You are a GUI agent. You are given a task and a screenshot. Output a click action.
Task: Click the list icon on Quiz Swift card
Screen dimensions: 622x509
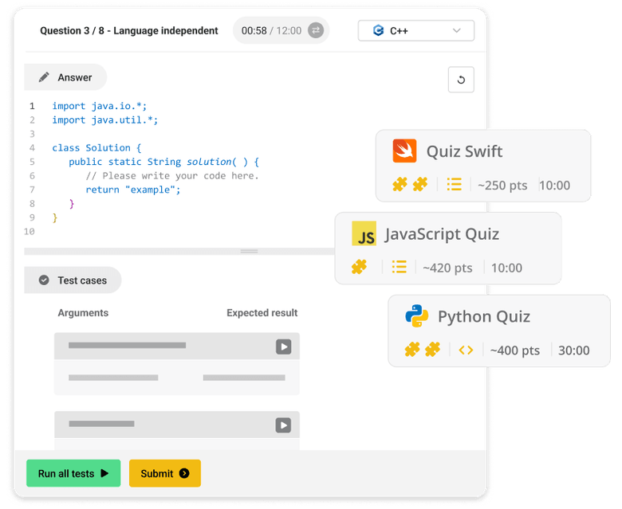[x=454, y=185]
